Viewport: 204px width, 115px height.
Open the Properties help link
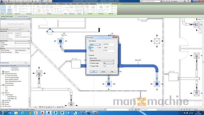[x=4, y=63]
